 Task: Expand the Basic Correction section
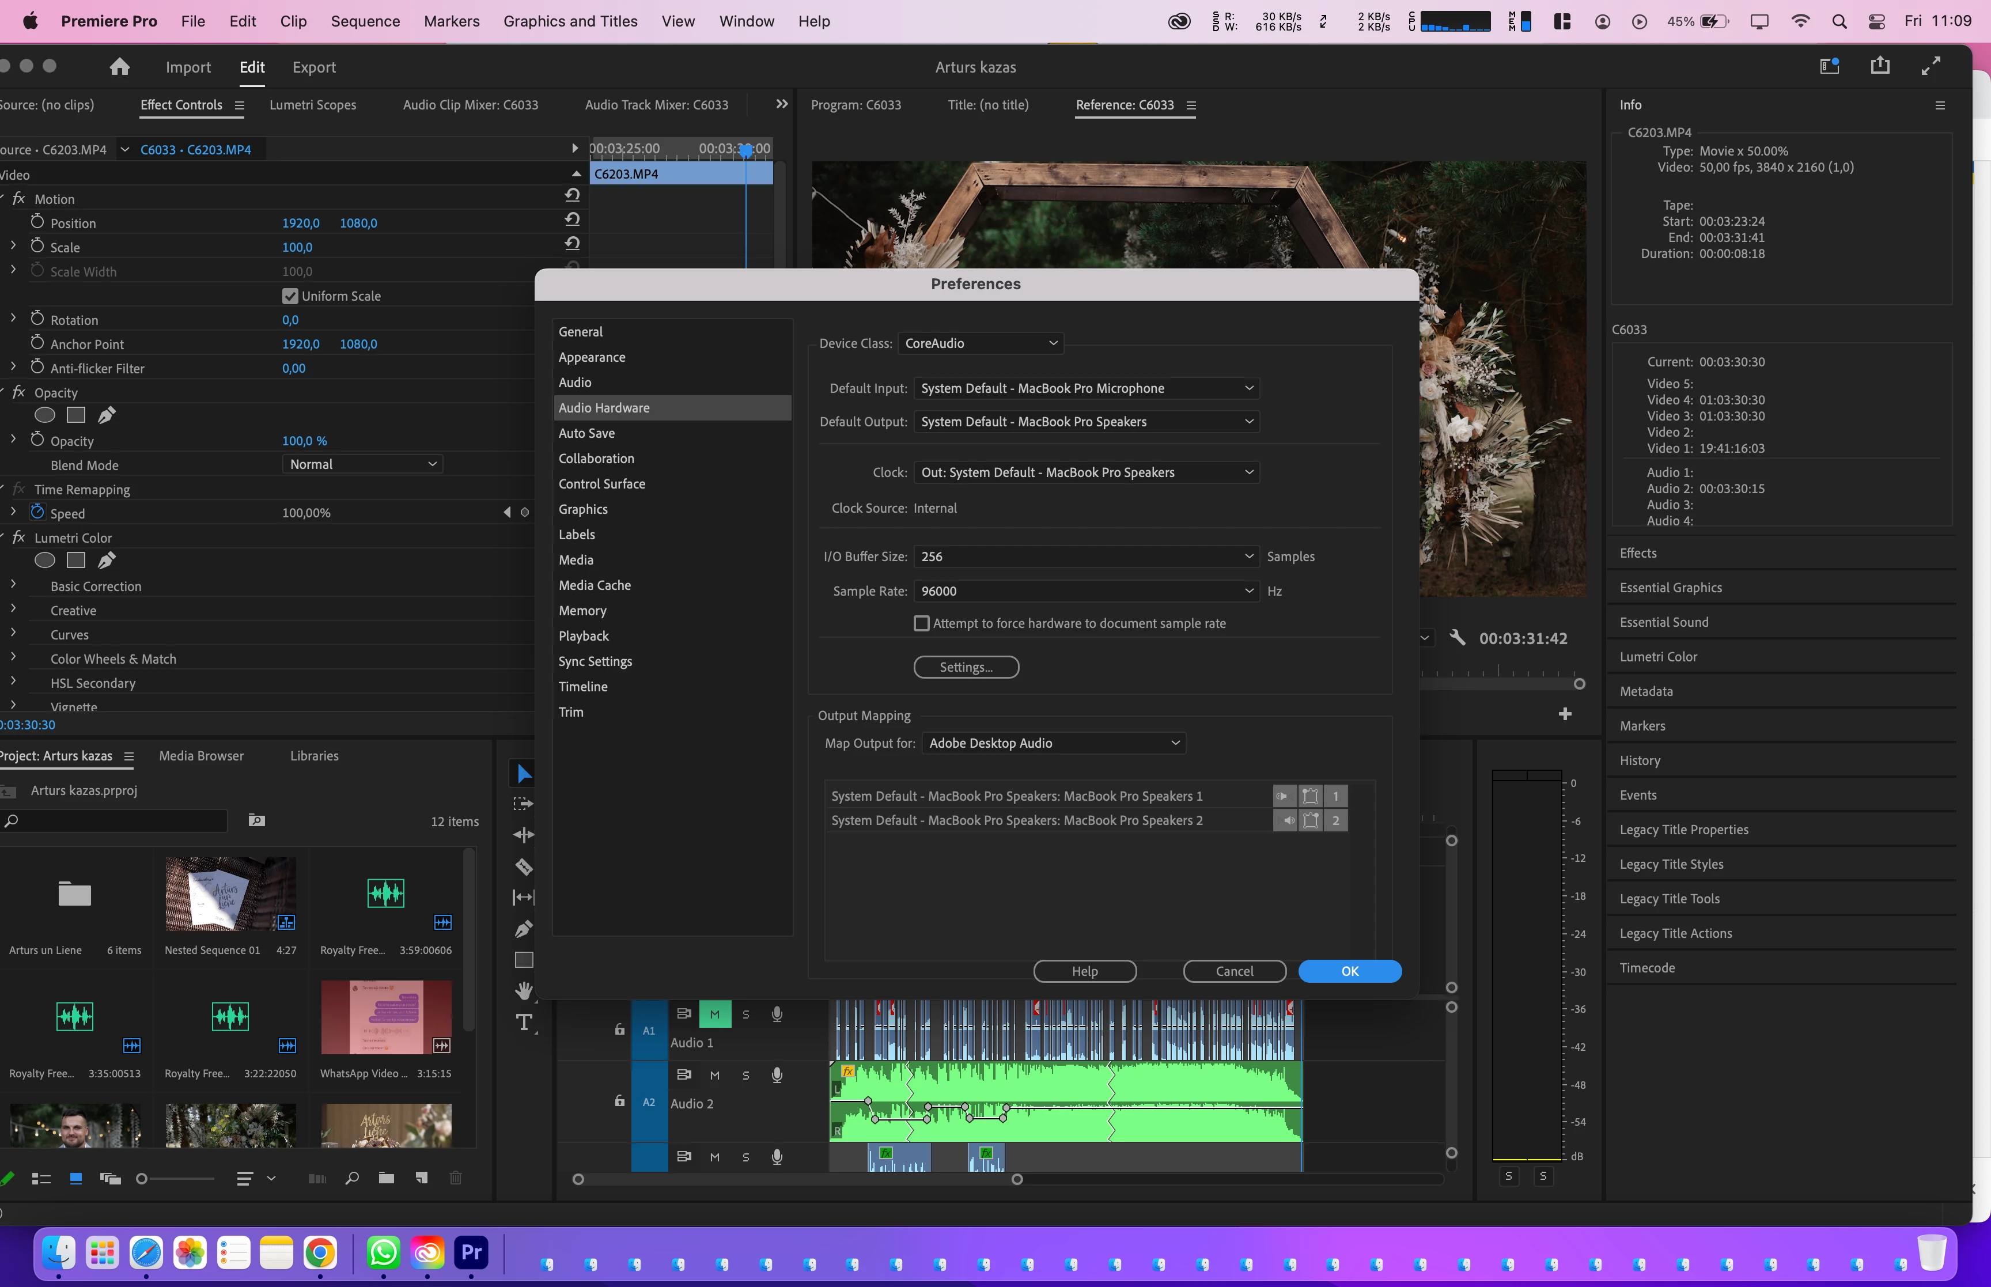click(x=13, y=585)
